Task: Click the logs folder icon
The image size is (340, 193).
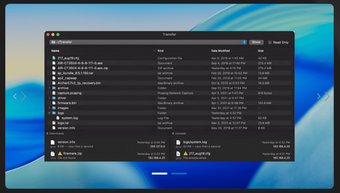Action: pyautogui.click(x=54, y=113)
